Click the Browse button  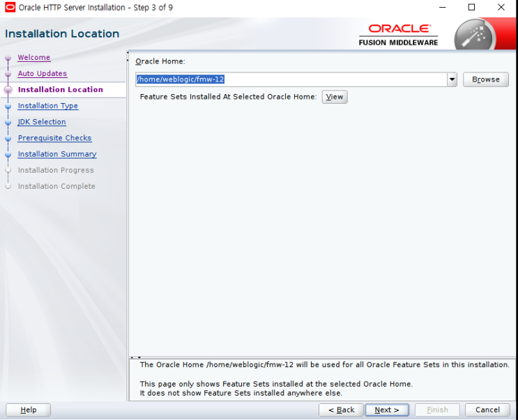click(486, 79)
